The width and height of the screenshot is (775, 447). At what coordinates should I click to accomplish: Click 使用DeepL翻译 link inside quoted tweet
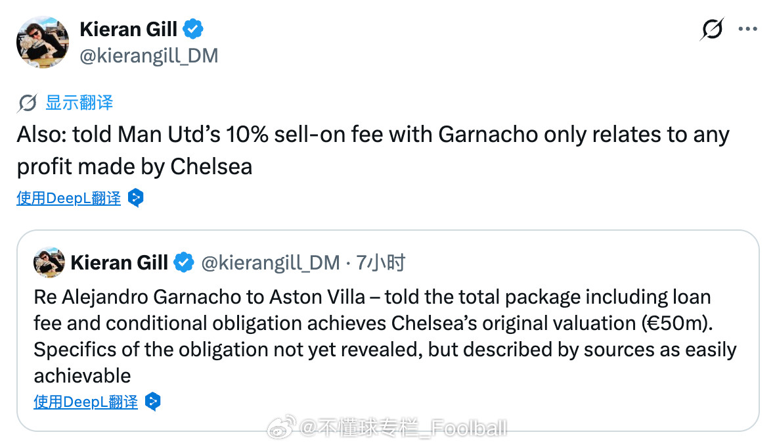point(86,402)
